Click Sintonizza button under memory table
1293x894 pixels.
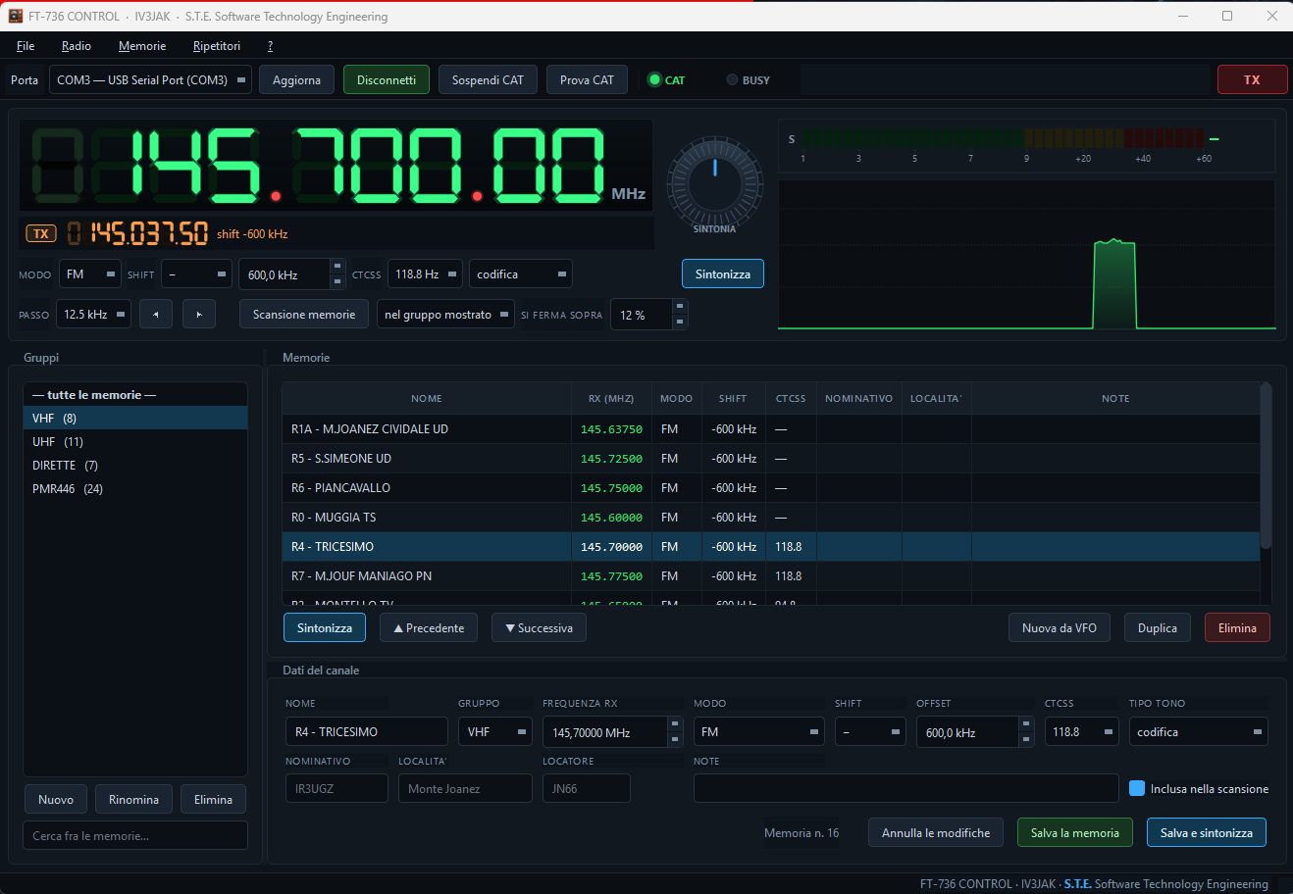coord(325,628)
